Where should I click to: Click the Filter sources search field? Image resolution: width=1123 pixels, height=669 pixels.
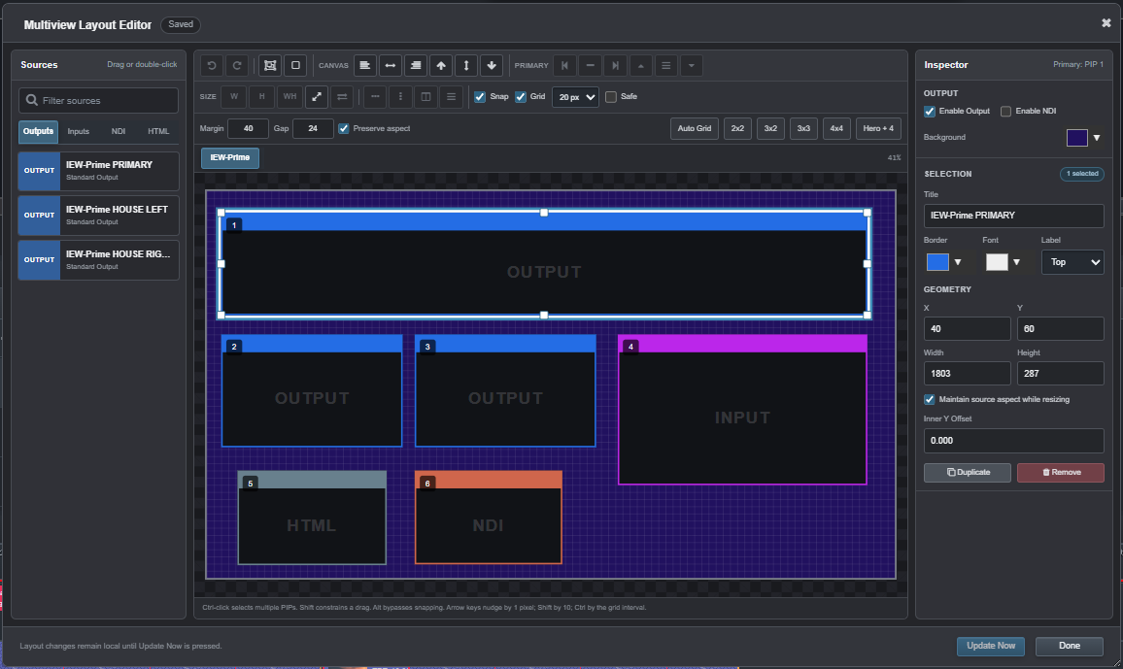pyautogui.click(x=98, y=100)
